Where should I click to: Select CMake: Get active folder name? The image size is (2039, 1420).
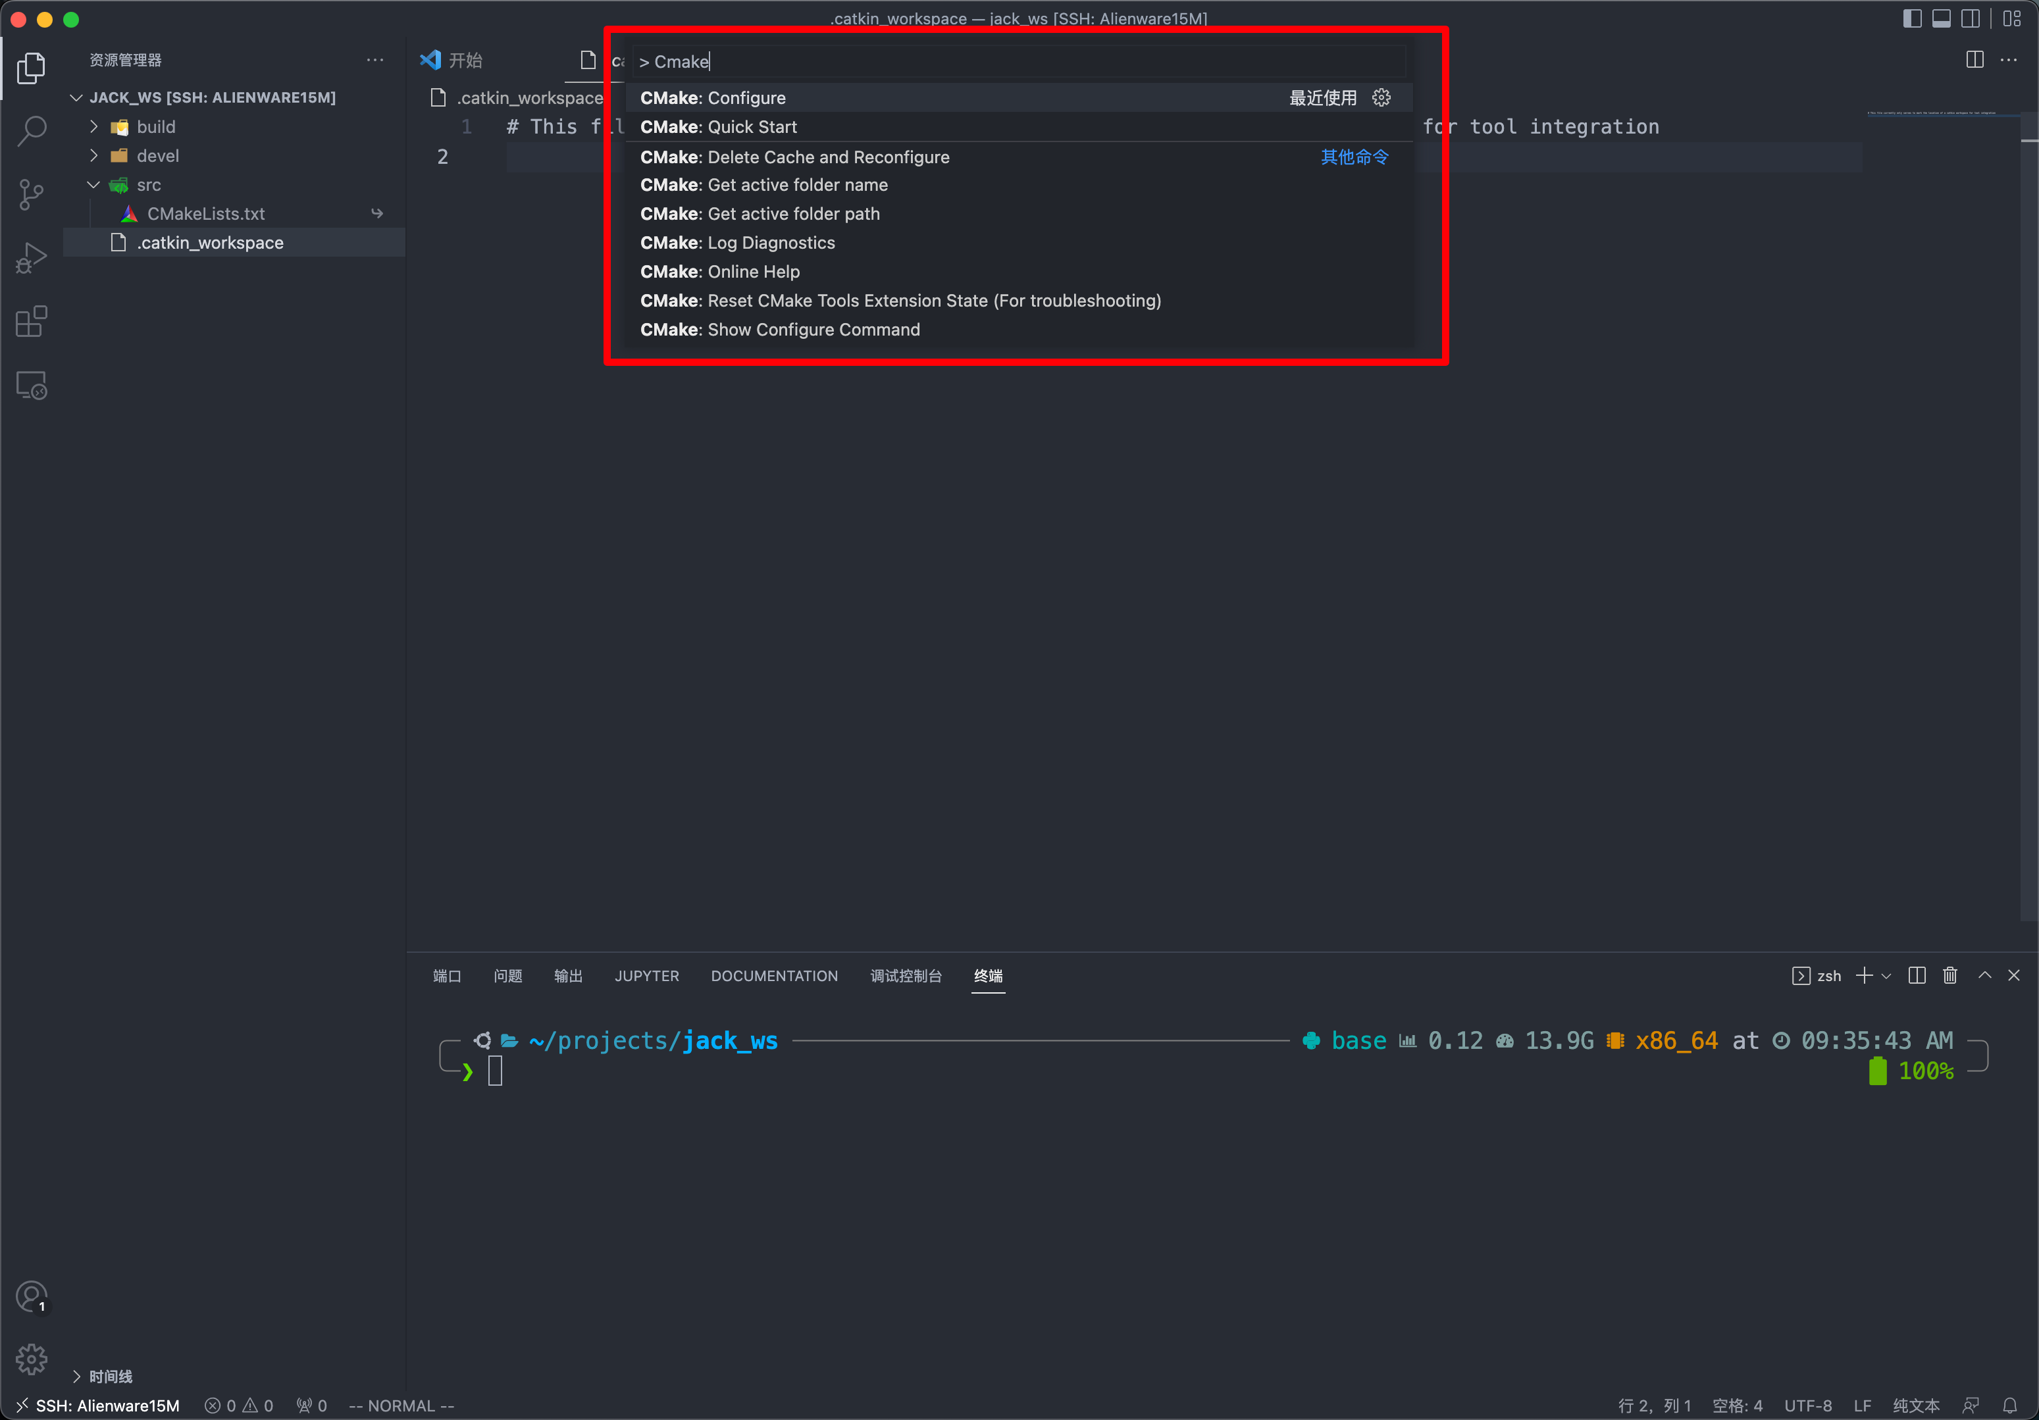click(1019, 185)
